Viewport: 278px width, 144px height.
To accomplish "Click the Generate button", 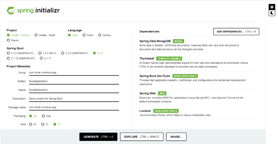I will coord(98,137).
